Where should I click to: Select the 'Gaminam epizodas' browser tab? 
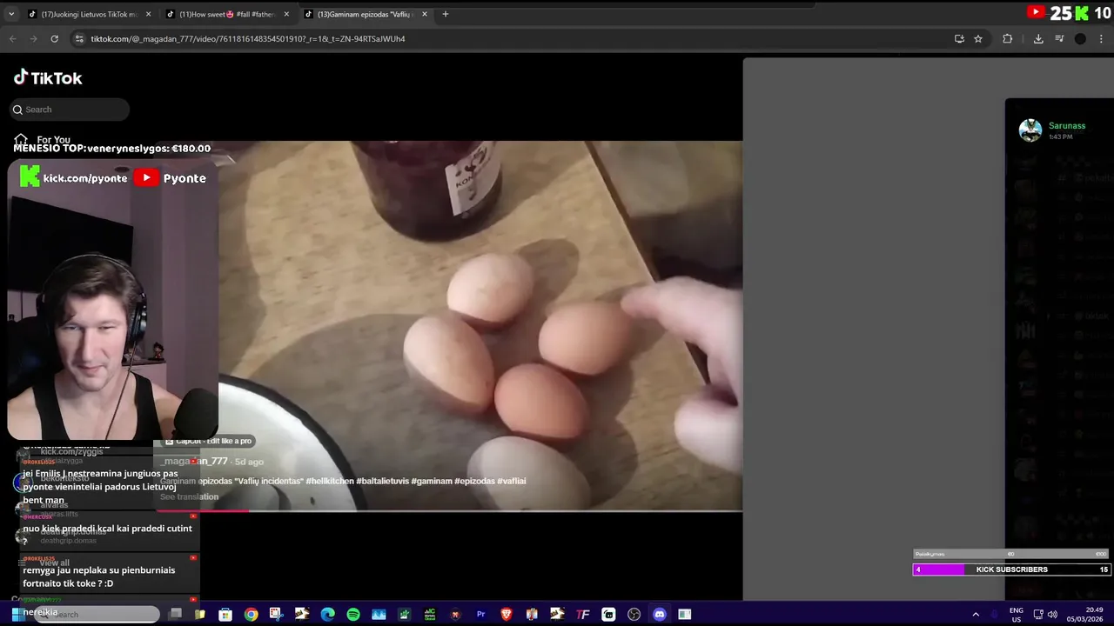click(365, 14)
